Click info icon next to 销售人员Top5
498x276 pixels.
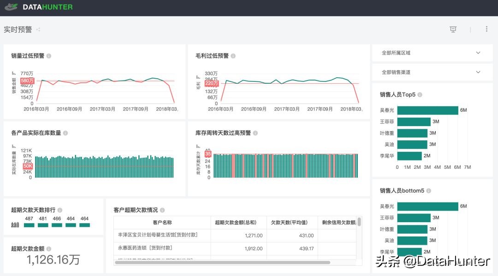click(420, 95)
